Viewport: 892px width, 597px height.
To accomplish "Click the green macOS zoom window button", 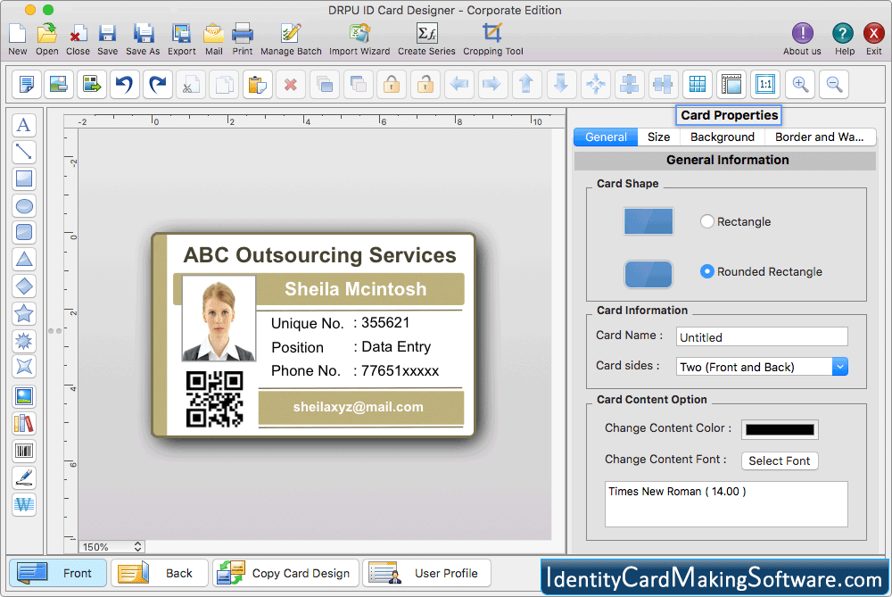I will point(48,10).
